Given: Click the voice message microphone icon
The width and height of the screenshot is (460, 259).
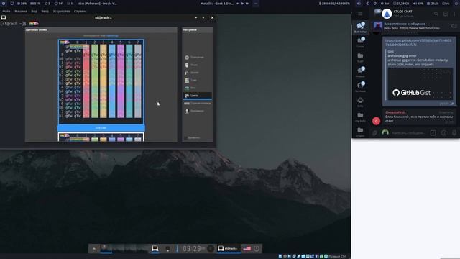Looking at the screenshot, I should click(454, 133).
